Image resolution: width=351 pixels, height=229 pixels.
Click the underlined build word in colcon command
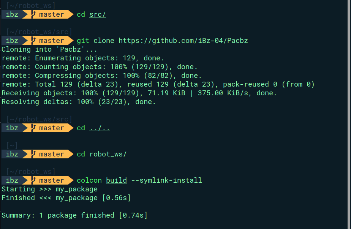pos(116,180)
